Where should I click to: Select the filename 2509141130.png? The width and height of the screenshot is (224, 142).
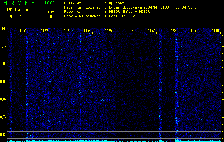16,10
